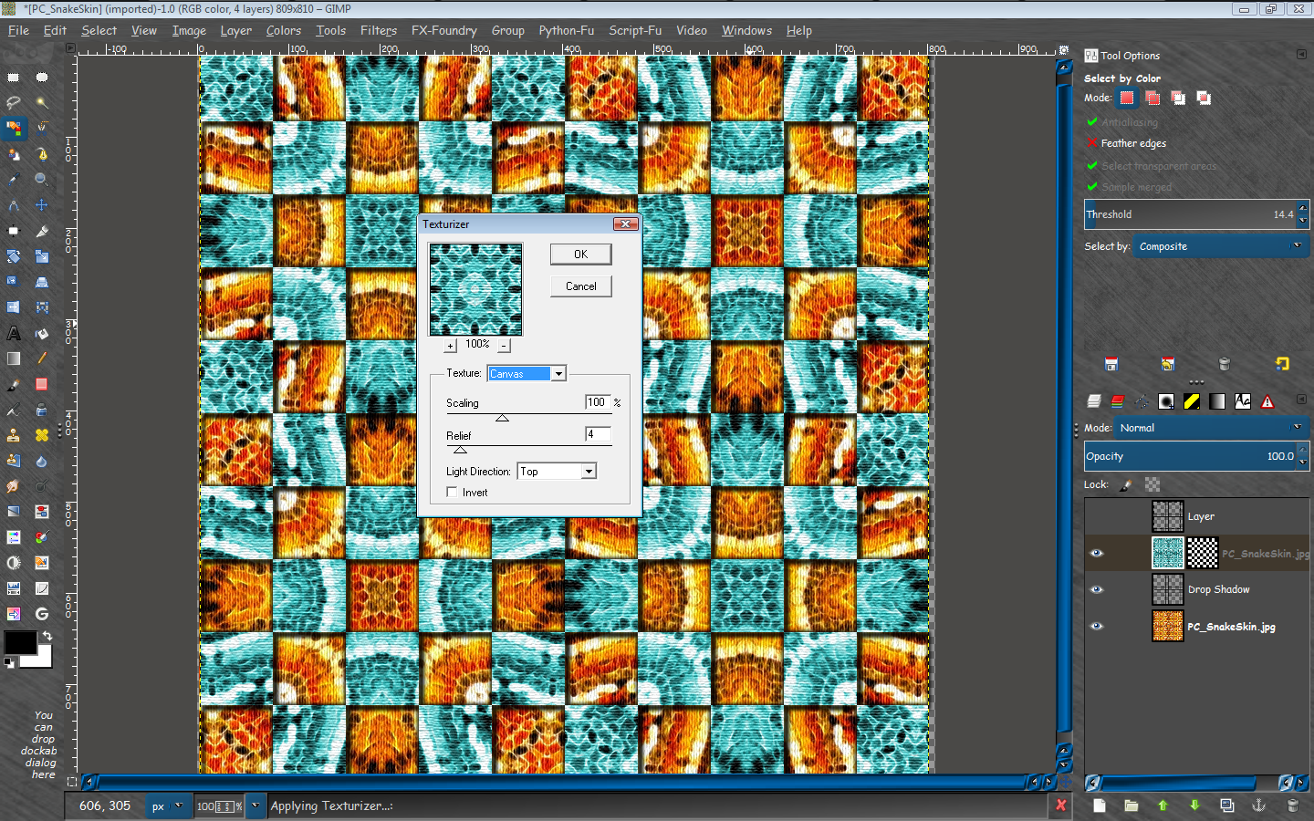The height and width of the screenshot is (821, 1314).
Task: Open the Select by Composite dropdown
Action: coord(1221,246)
